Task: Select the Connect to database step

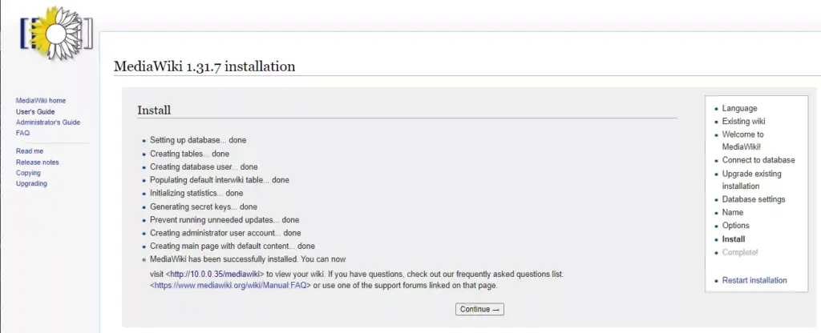Action: coord(758,161)
